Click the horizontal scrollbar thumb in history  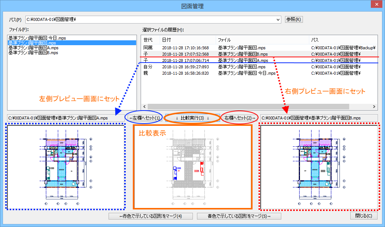(x=248, y=107)
